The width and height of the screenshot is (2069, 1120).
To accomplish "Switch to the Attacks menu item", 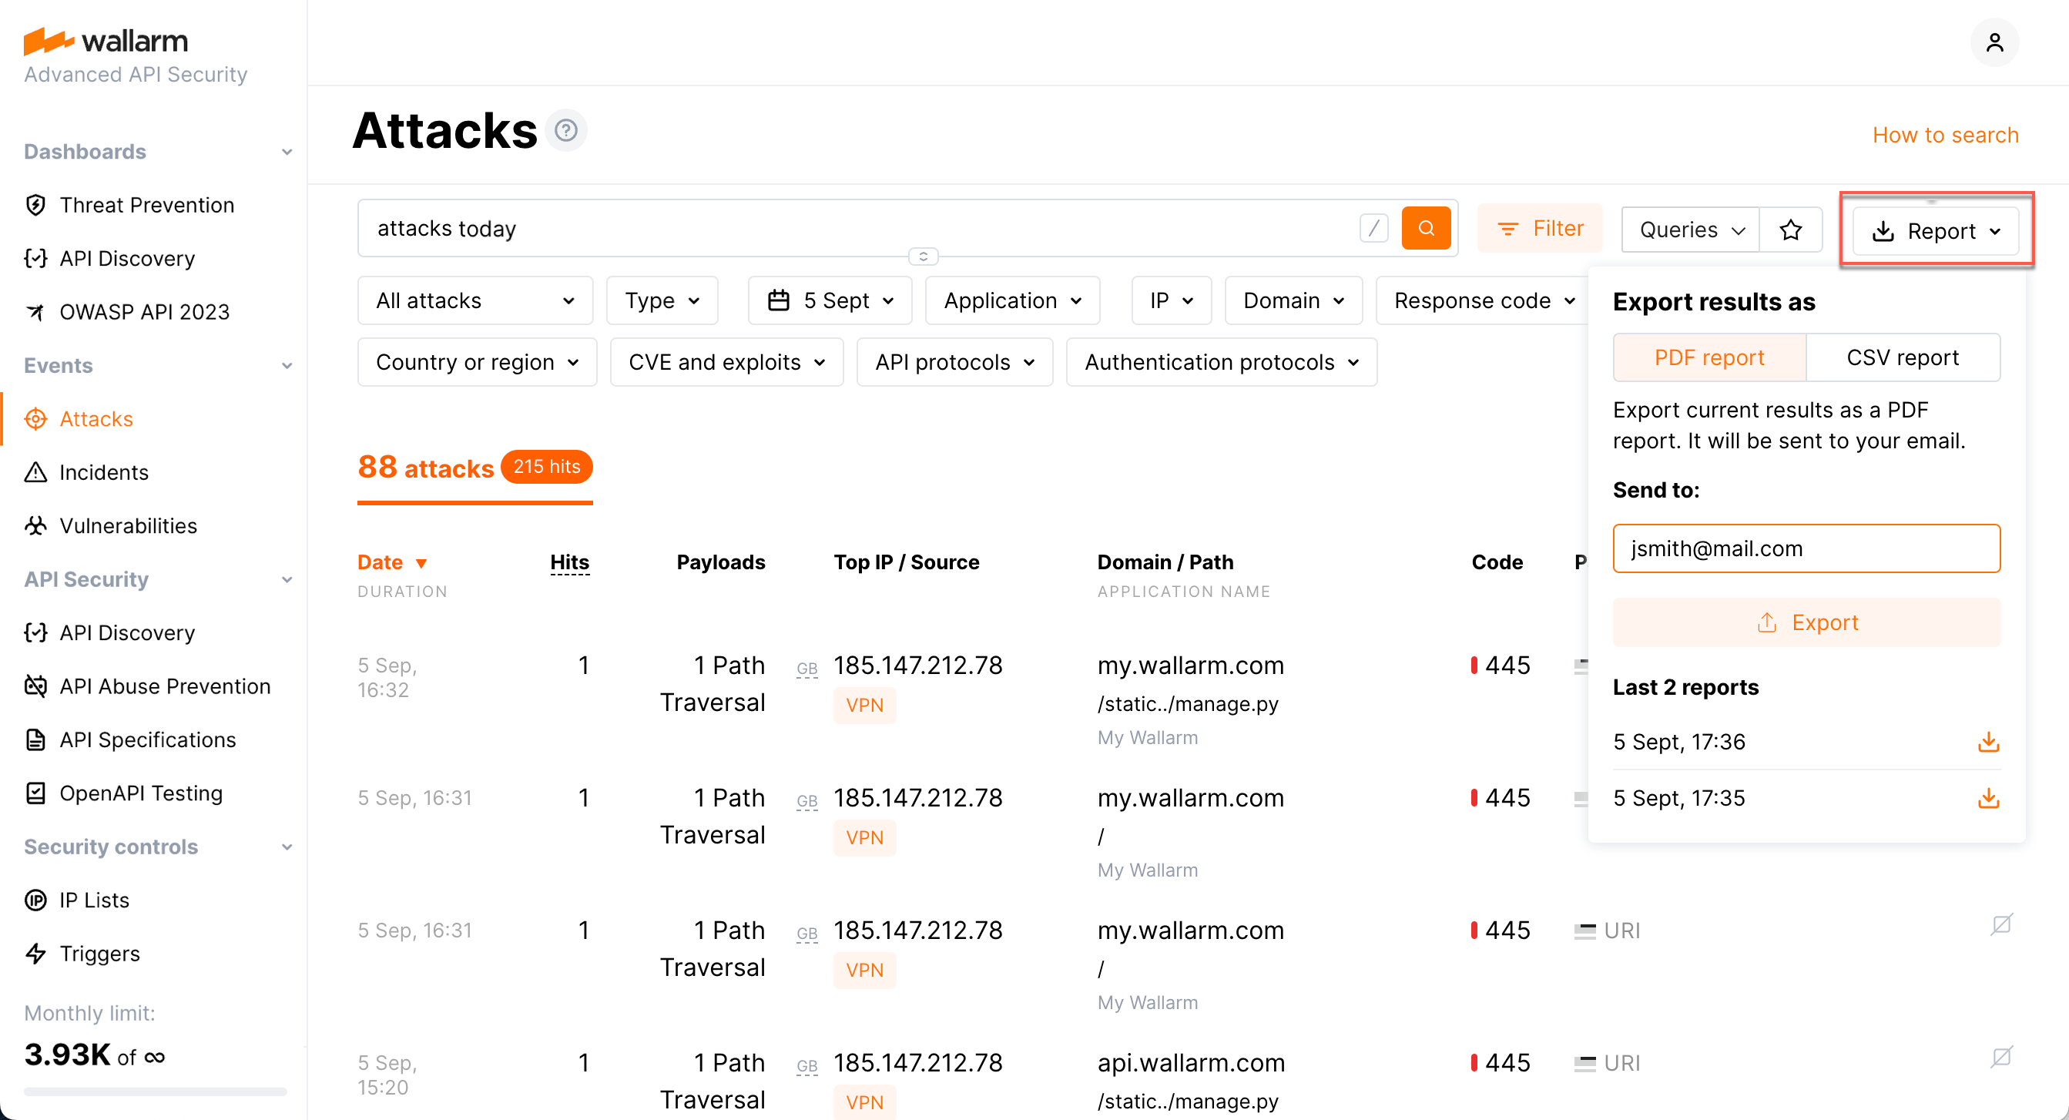I will pyautogui.click(x=96, y=418).
